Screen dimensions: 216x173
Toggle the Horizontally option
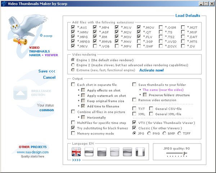pos(83,117)
